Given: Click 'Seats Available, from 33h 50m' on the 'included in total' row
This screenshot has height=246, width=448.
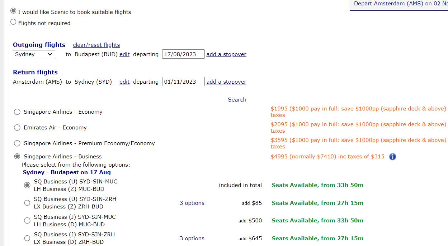Looking at the screenshot, I should point(317,185).
